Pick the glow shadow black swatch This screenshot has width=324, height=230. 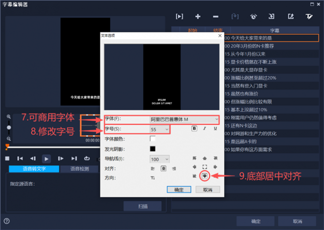coord(152,149)
